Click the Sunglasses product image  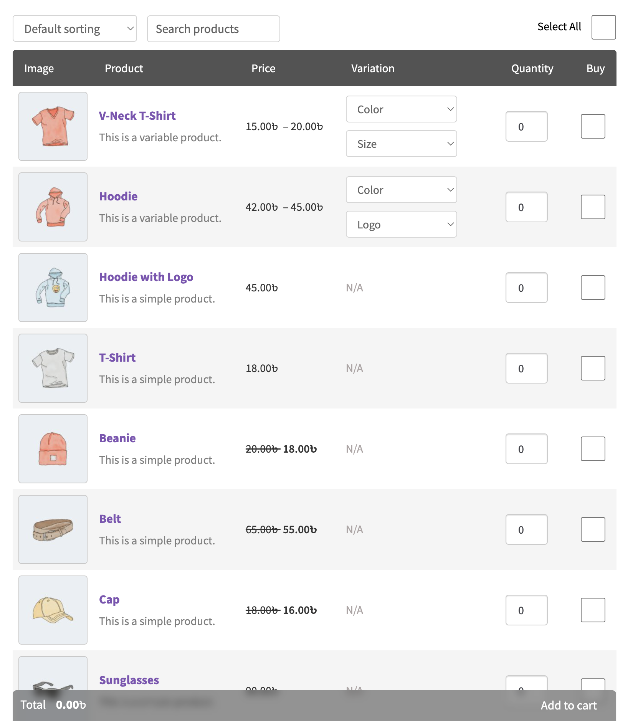pos(53,687)
